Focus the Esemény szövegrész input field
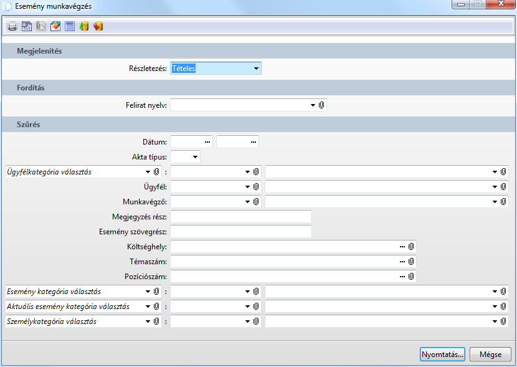The image size is (517, 367). coord(240,232)
